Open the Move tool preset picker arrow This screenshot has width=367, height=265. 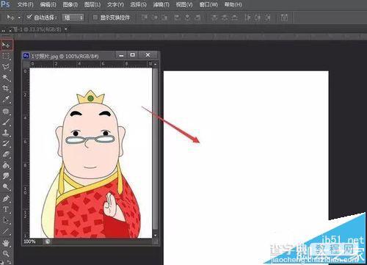(x=19, y=18)
